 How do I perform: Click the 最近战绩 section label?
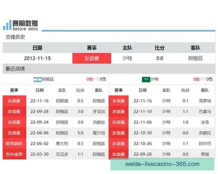point(15,69)
